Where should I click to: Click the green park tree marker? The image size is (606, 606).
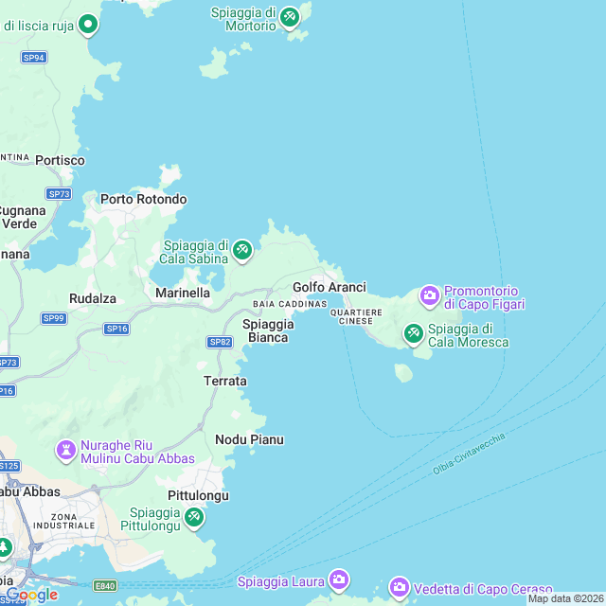pyautogui.click(x=4, y=548)
